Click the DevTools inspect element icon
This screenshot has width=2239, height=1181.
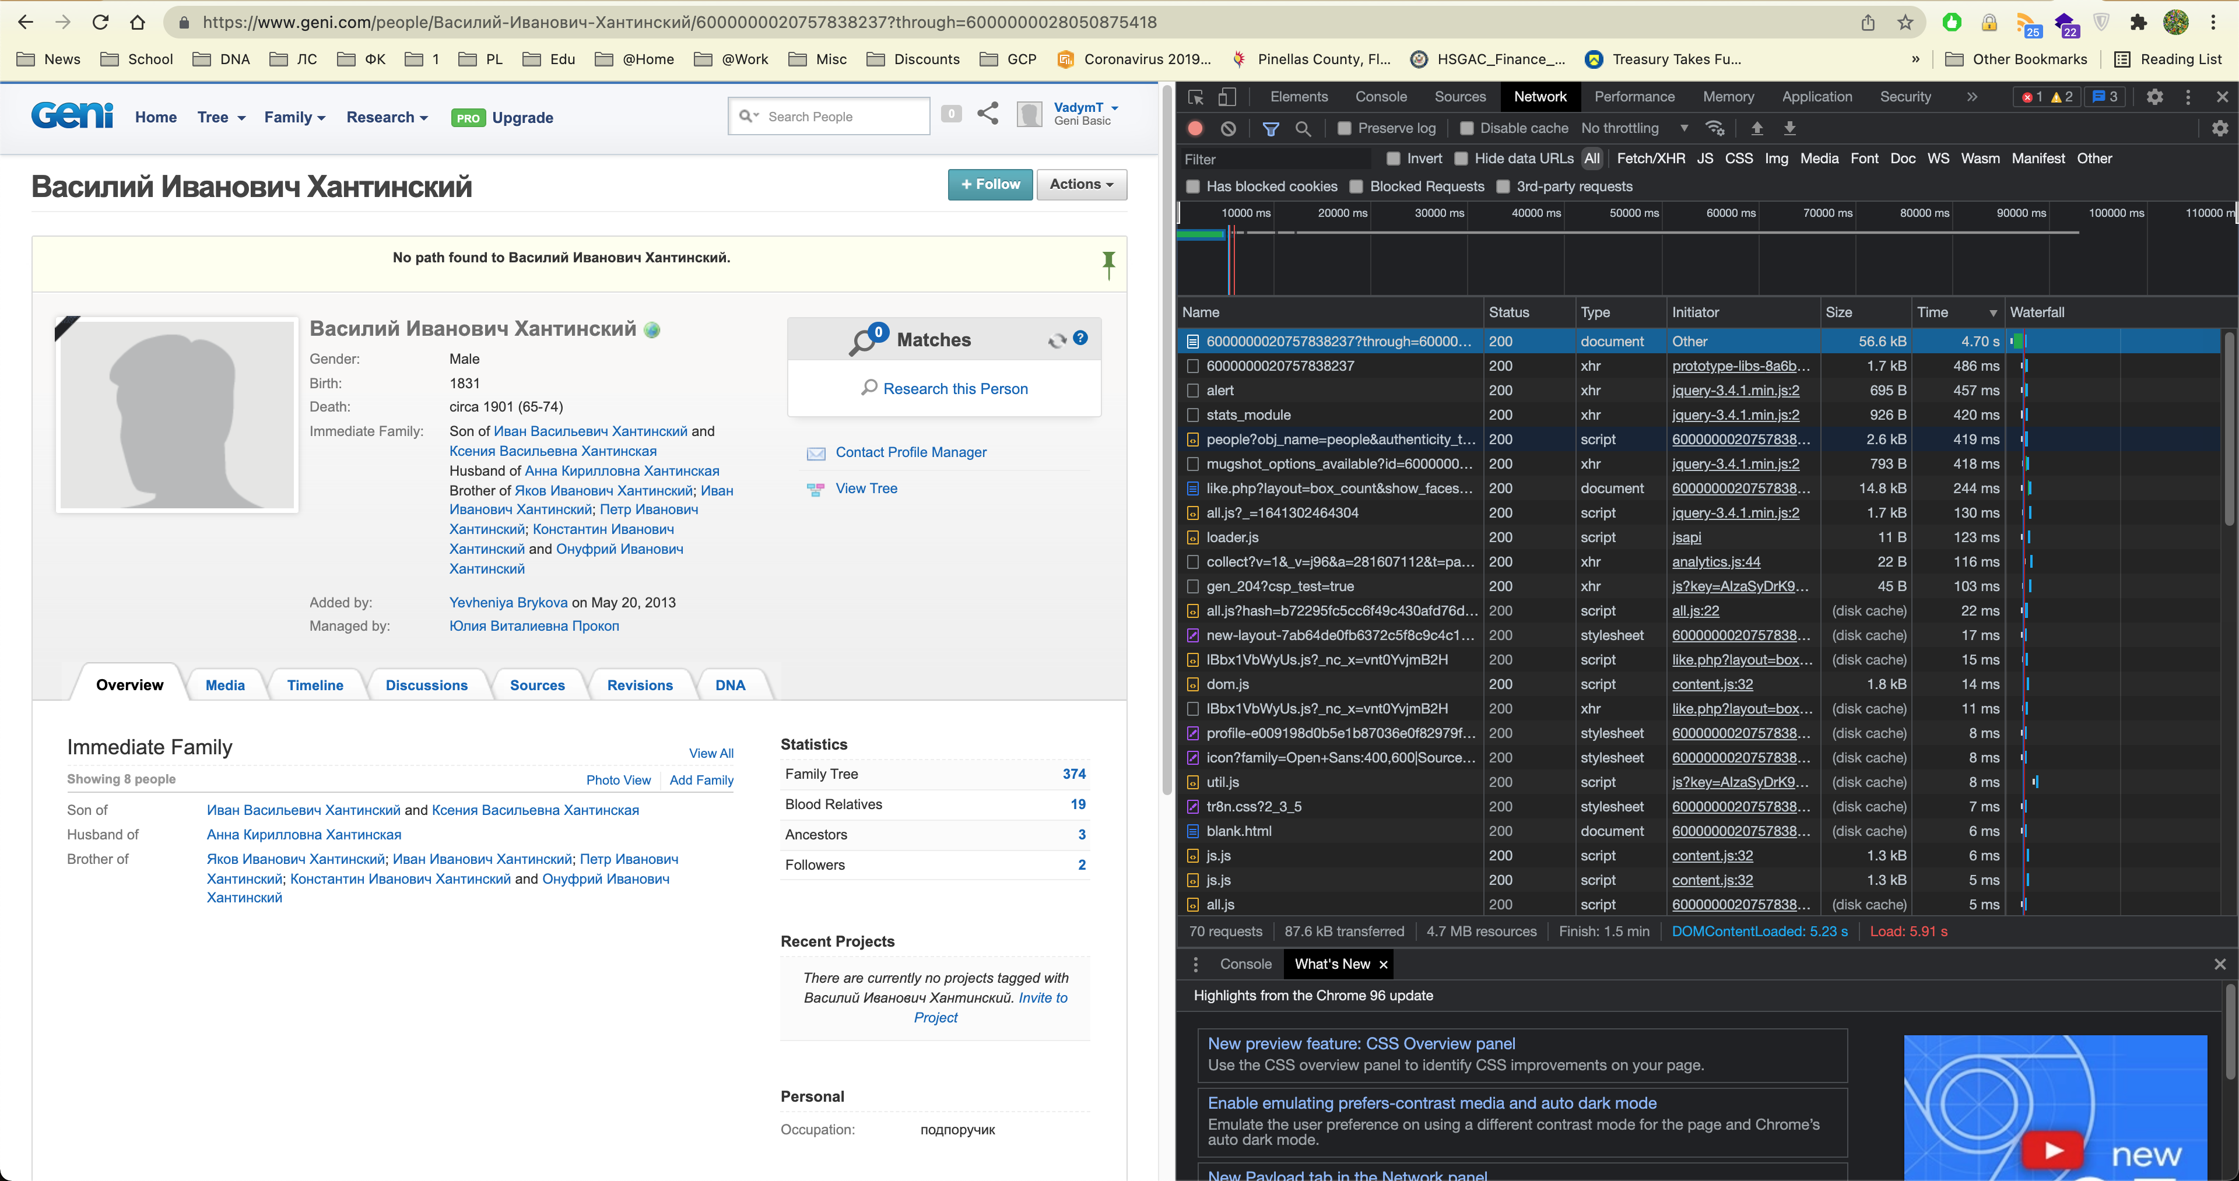(1196, 96)
